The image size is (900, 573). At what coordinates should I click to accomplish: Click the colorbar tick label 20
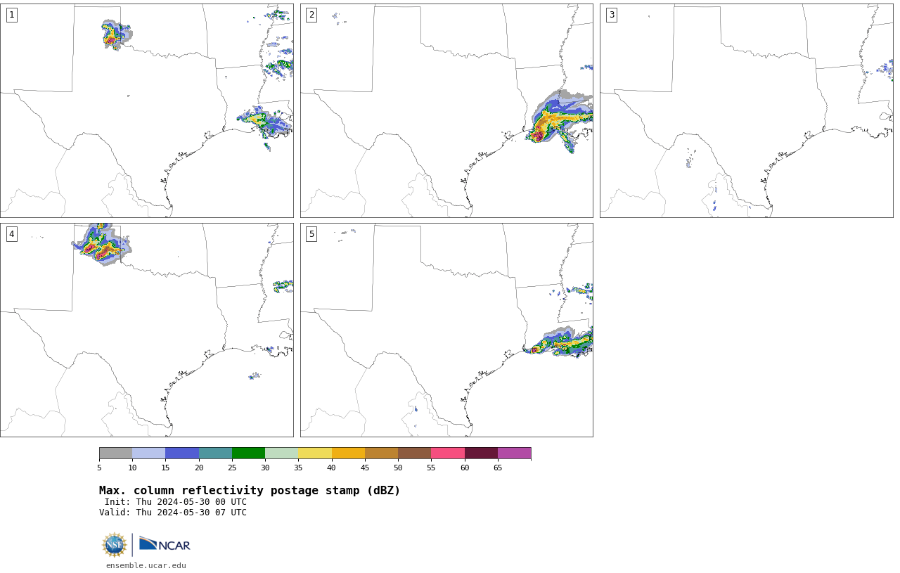click(199, 468)
